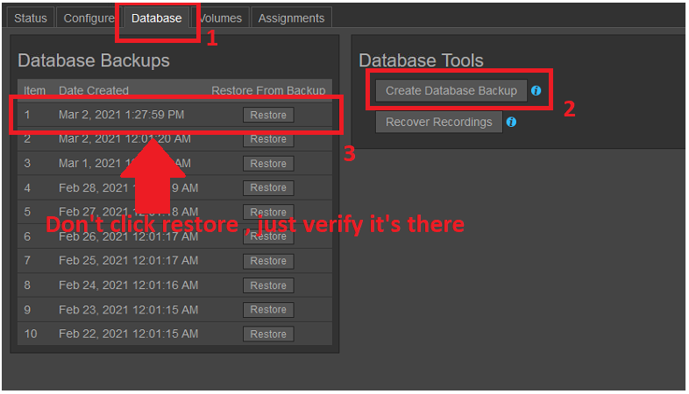Go to the Assignments tab
Screen dimensions: 689x394
291,18
